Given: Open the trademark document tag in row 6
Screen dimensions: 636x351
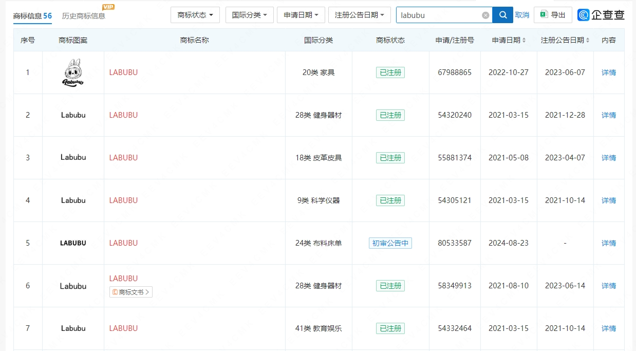Looking at the screenshot, I should tap(131, 292).
